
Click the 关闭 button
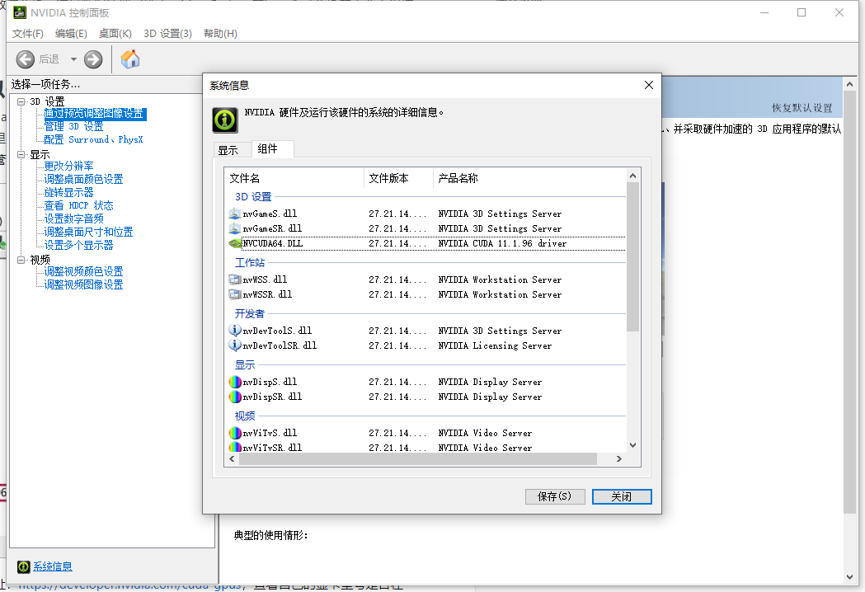point(622,496)
